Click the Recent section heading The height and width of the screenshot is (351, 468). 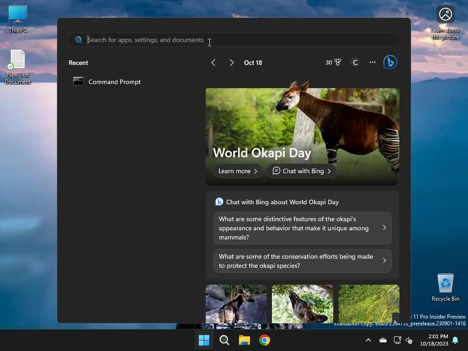pos(78,63)
